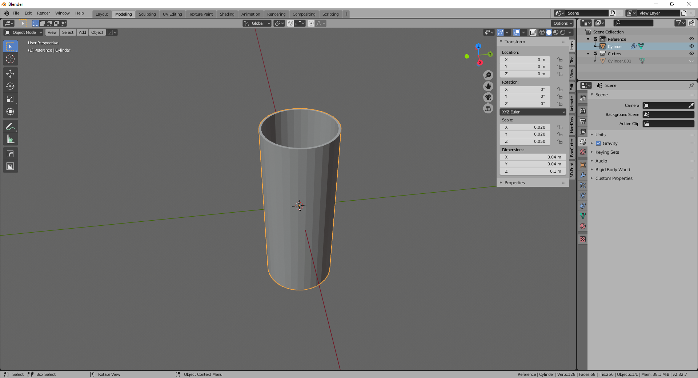Uncheck the Reference collection checkbox

tap(595, 39)
